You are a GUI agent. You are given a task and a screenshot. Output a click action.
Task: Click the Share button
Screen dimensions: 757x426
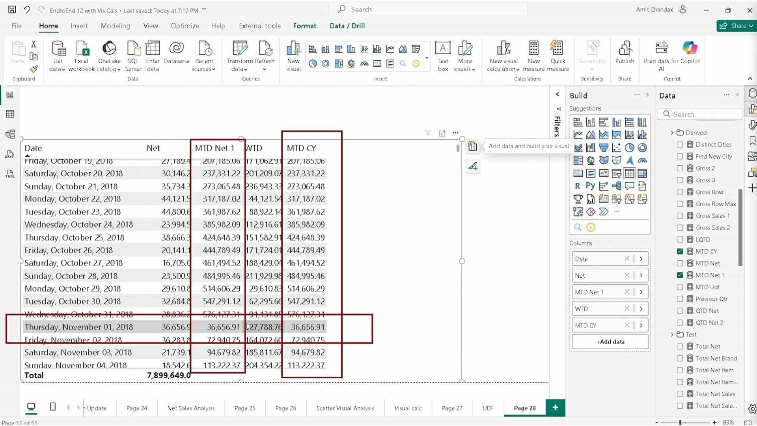click(x=736, y=26)
